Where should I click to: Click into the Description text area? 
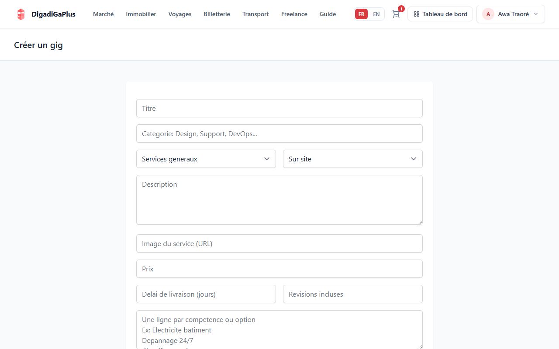279,200
